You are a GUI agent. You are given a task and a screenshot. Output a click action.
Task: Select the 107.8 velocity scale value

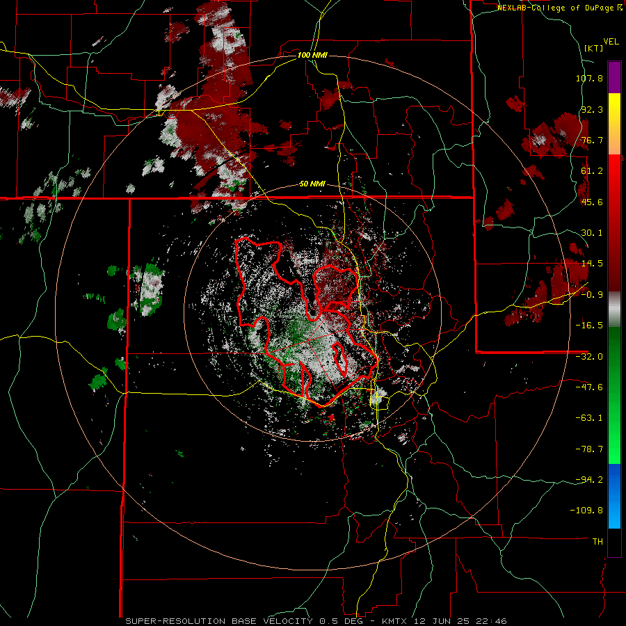[589, 78]
